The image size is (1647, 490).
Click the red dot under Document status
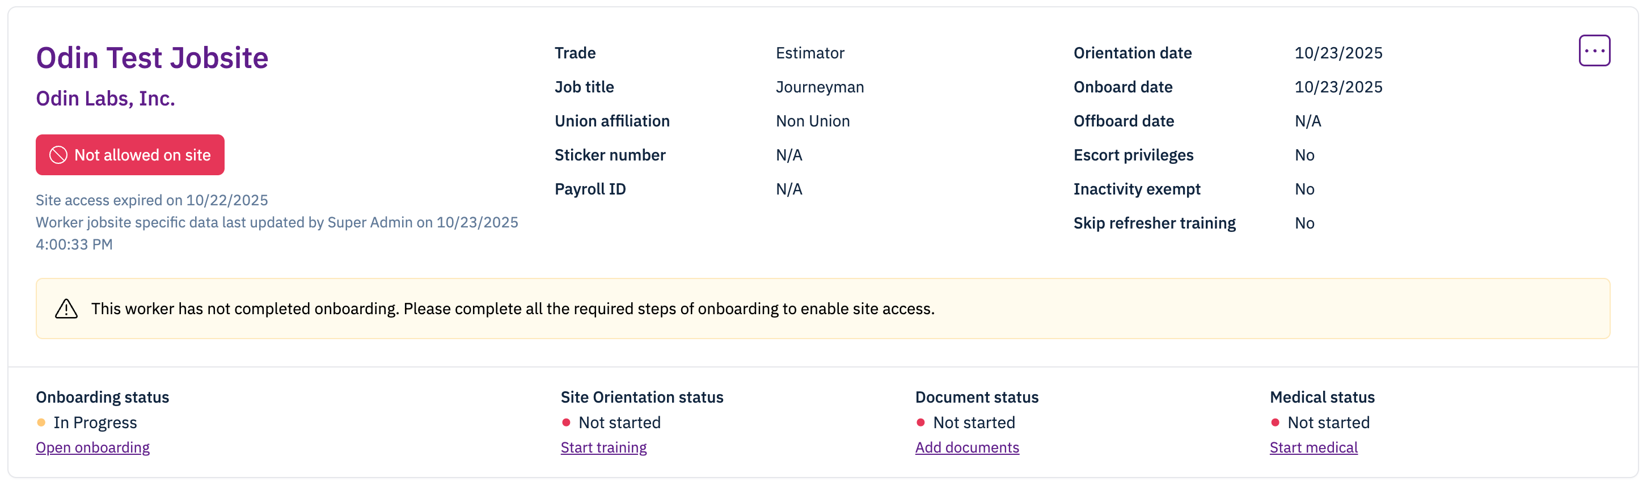920,422
